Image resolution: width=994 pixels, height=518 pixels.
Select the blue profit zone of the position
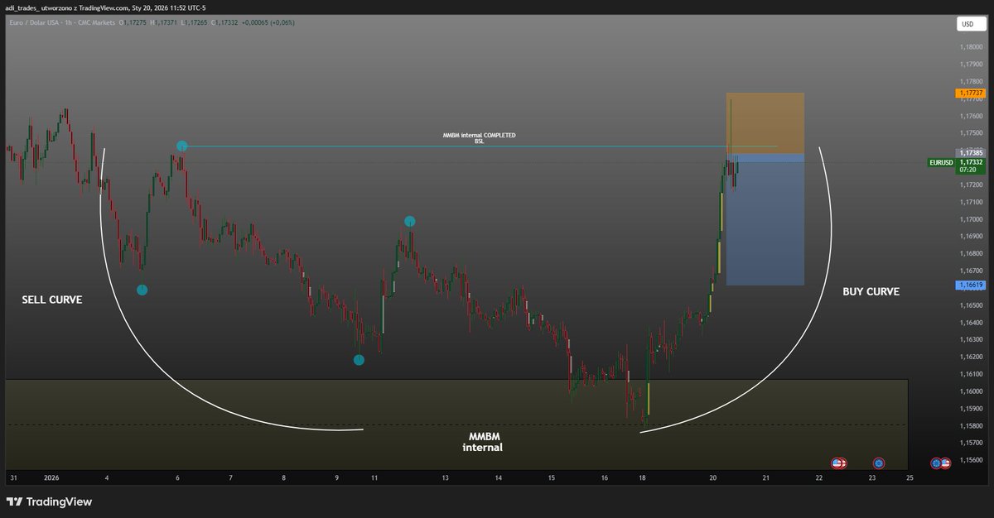(x=766, y=220)
